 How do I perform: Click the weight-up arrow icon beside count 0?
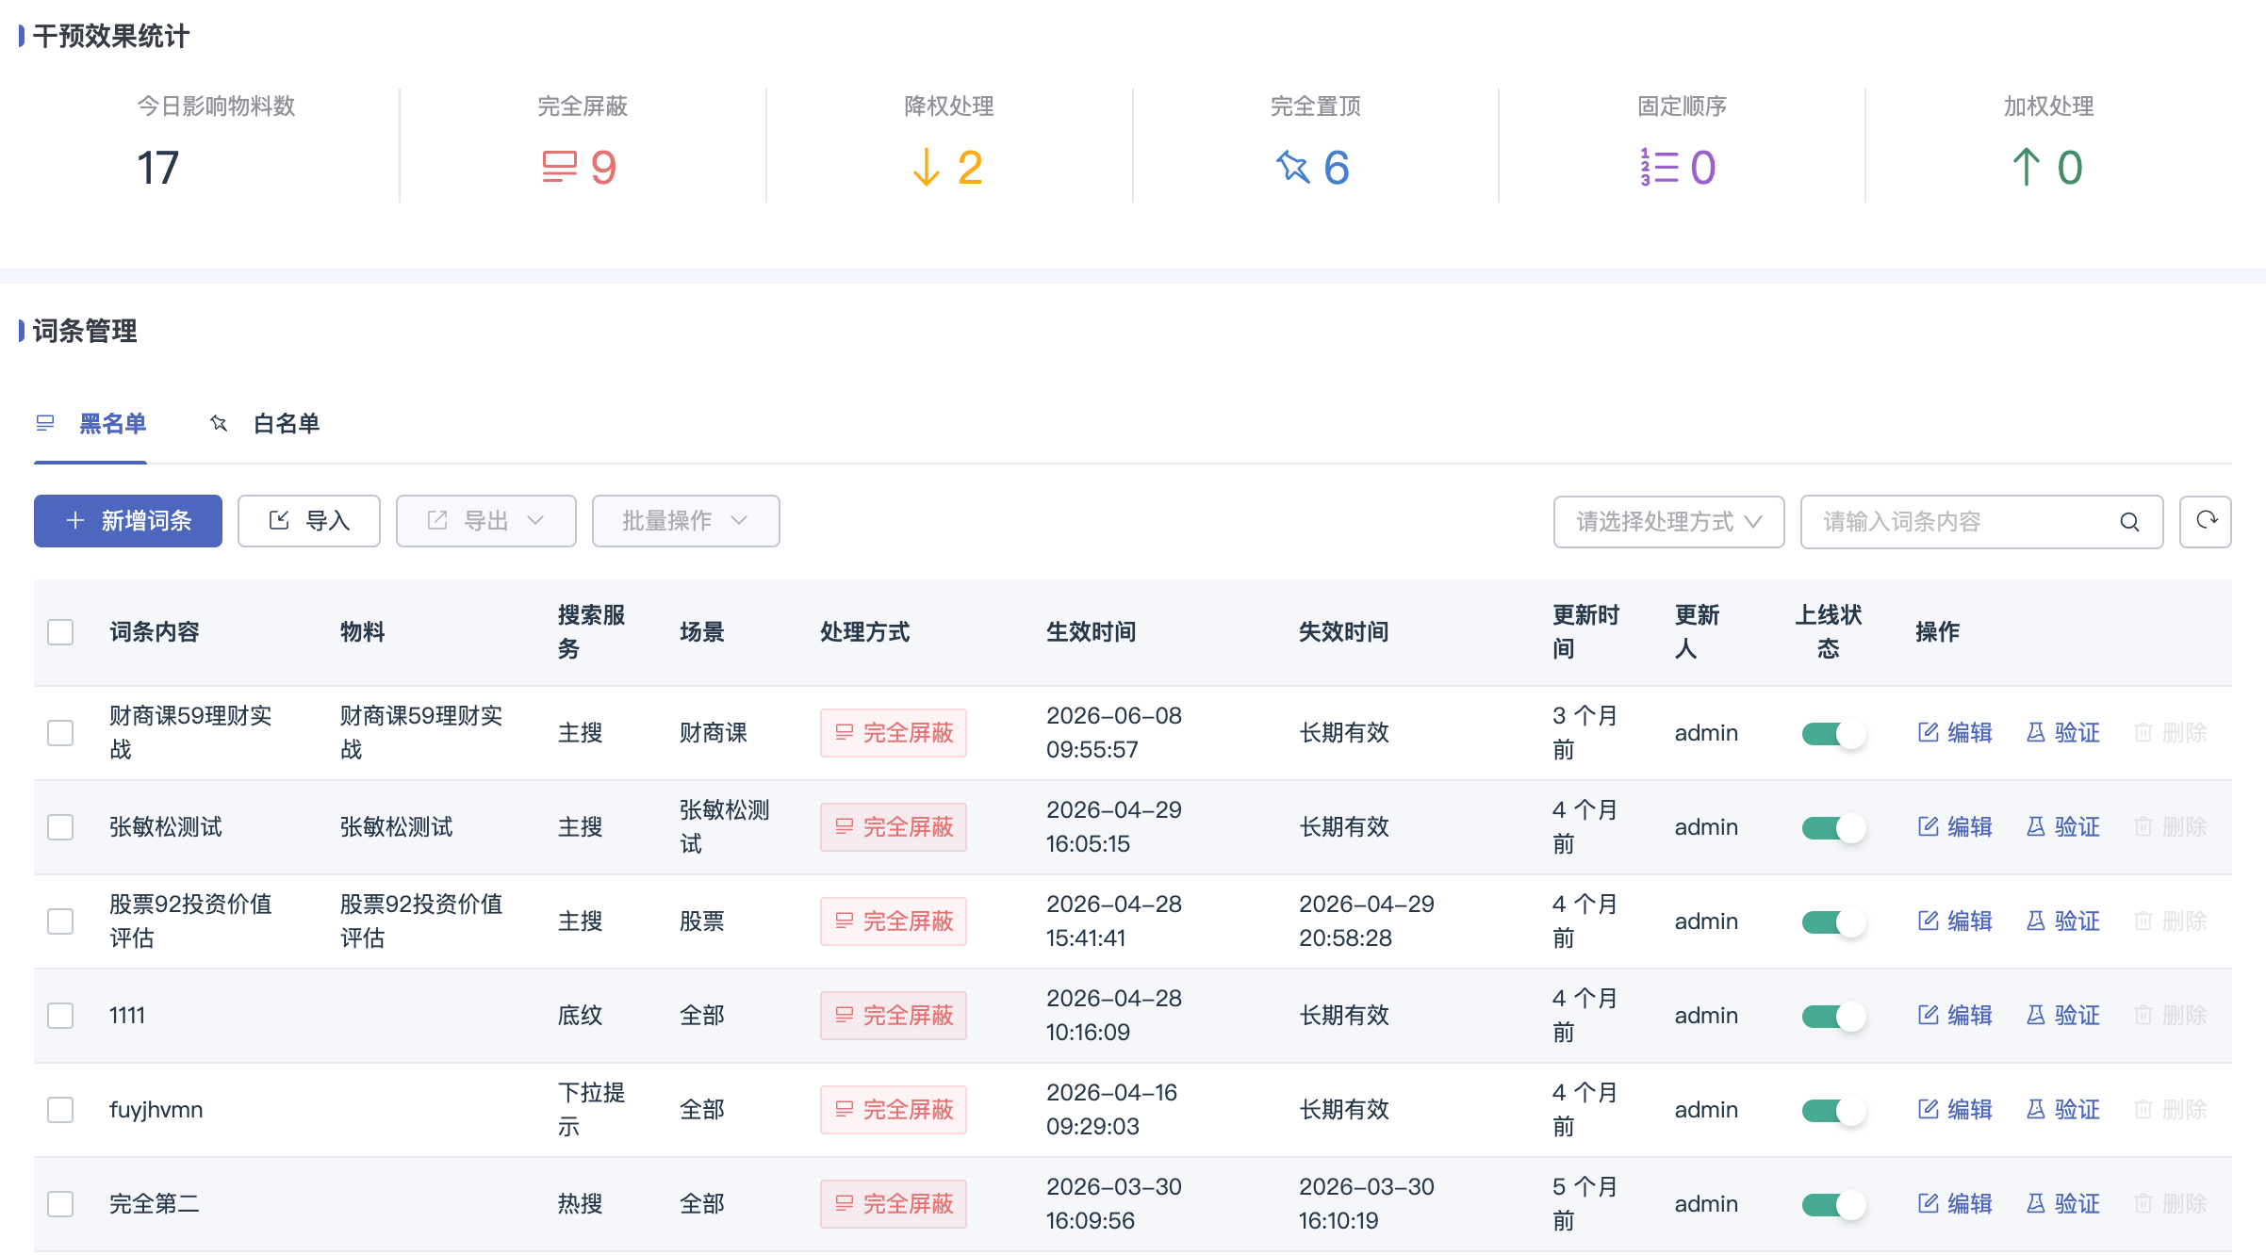click(x=2027, y=168)
